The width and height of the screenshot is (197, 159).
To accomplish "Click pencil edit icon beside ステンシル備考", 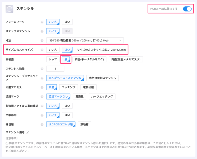I will pos(28,132).
